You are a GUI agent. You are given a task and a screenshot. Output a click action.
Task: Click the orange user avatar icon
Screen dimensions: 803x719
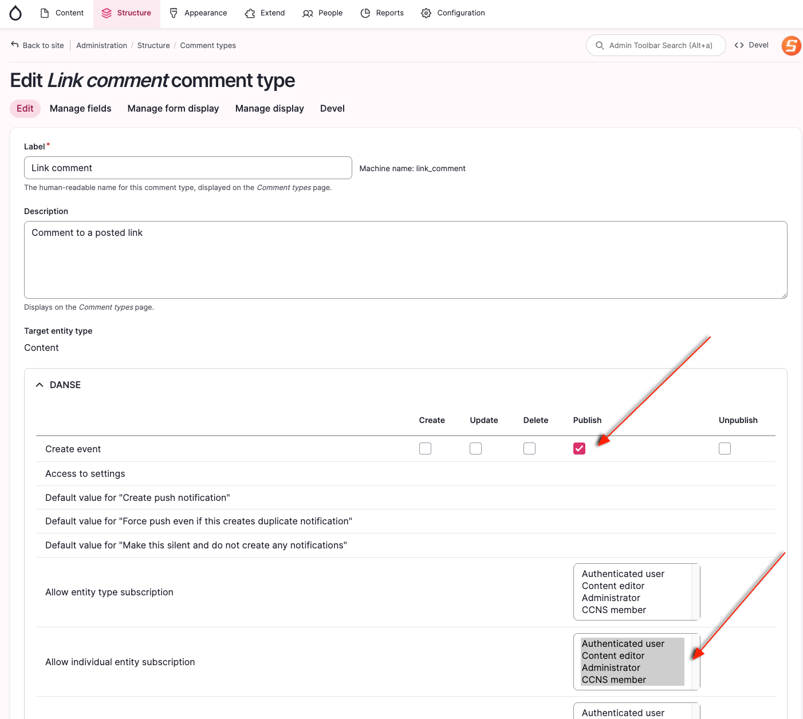(x=791, y=46)
